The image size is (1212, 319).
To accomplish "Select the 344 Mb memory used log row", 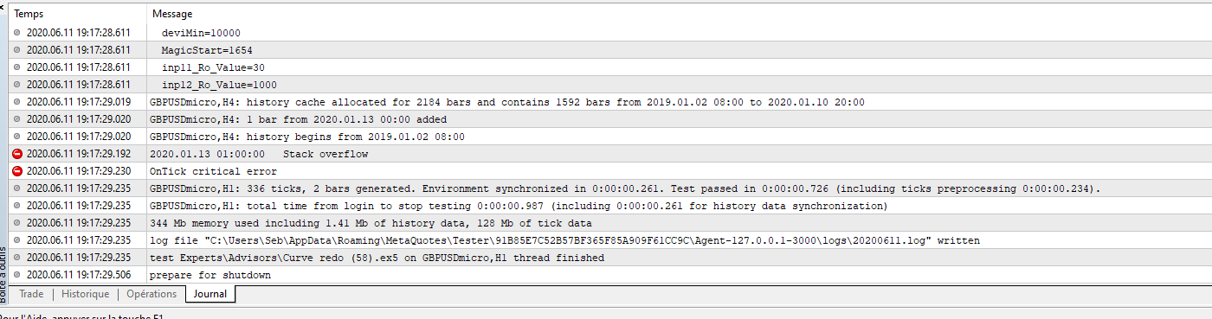I will pyautogui.click(x=609, y=223).
